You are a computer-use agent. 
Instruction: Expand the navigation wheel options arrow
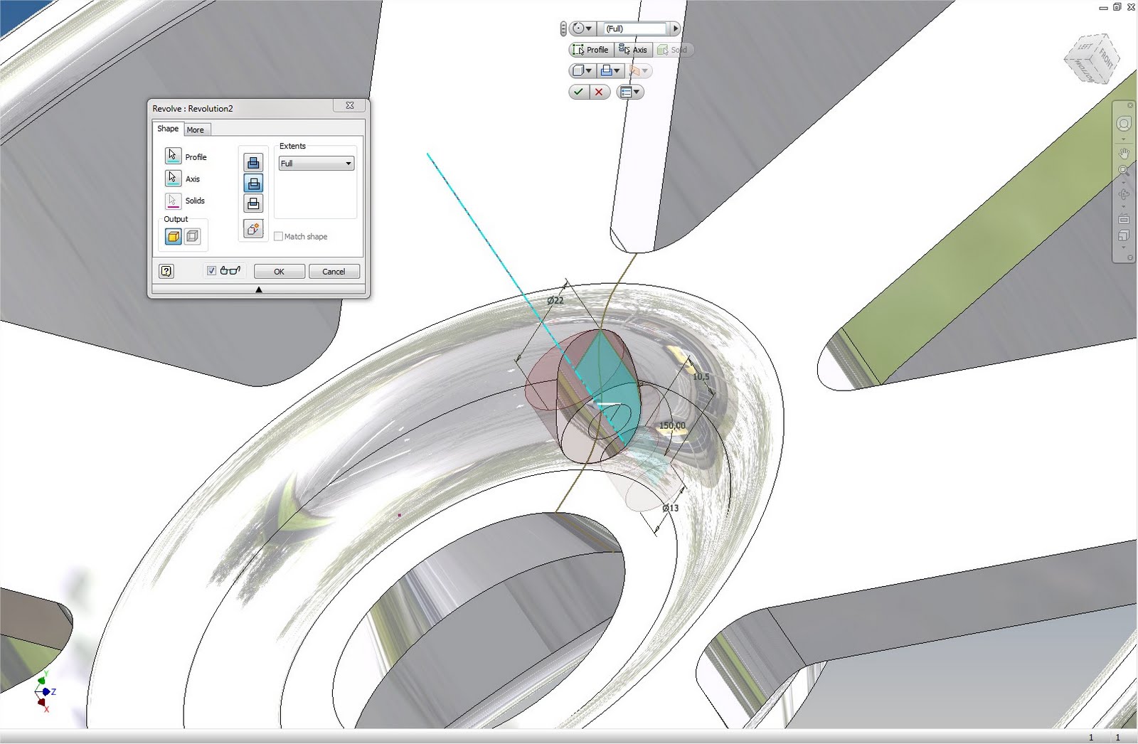pyautogui.click(x=1124, y=139)
